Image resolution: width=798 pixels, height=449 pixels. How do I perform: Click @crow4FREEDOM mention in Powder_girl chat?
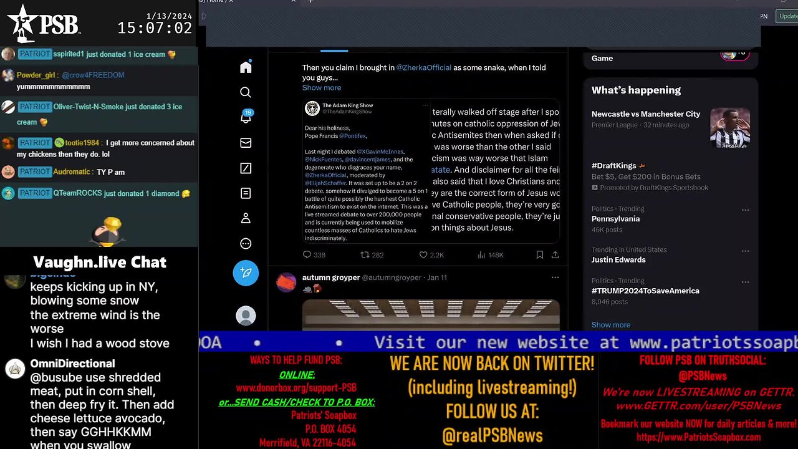tap(93, 75)
